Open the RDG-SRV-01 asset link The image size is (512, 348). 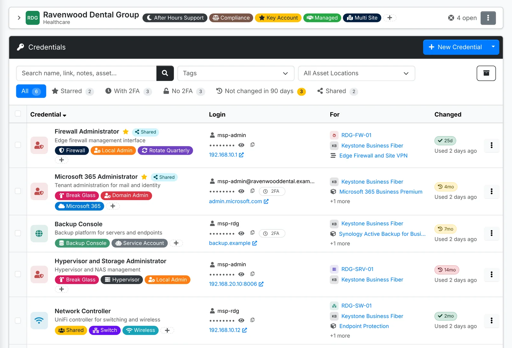coord(357,269)
